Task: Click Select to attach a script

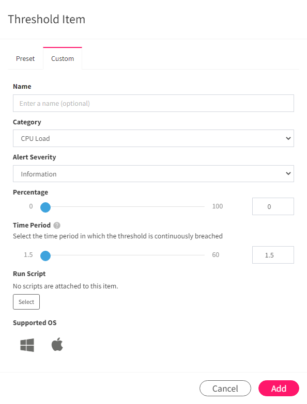Action: pyautogui.click(x=26, y=302)
